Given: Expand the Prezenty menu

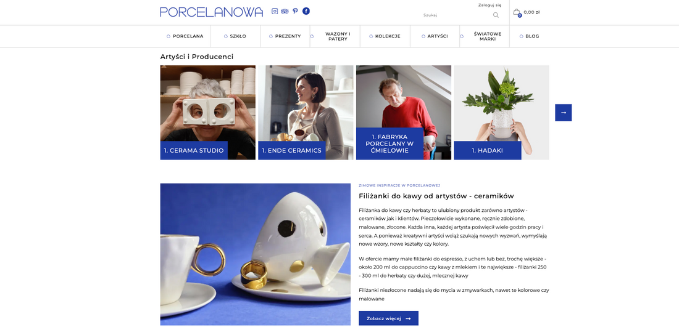Looking at the screenshot, I should [x=285, y=36].
